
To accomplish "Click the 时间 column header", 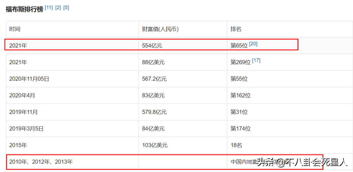I will [x=15, y=29].
